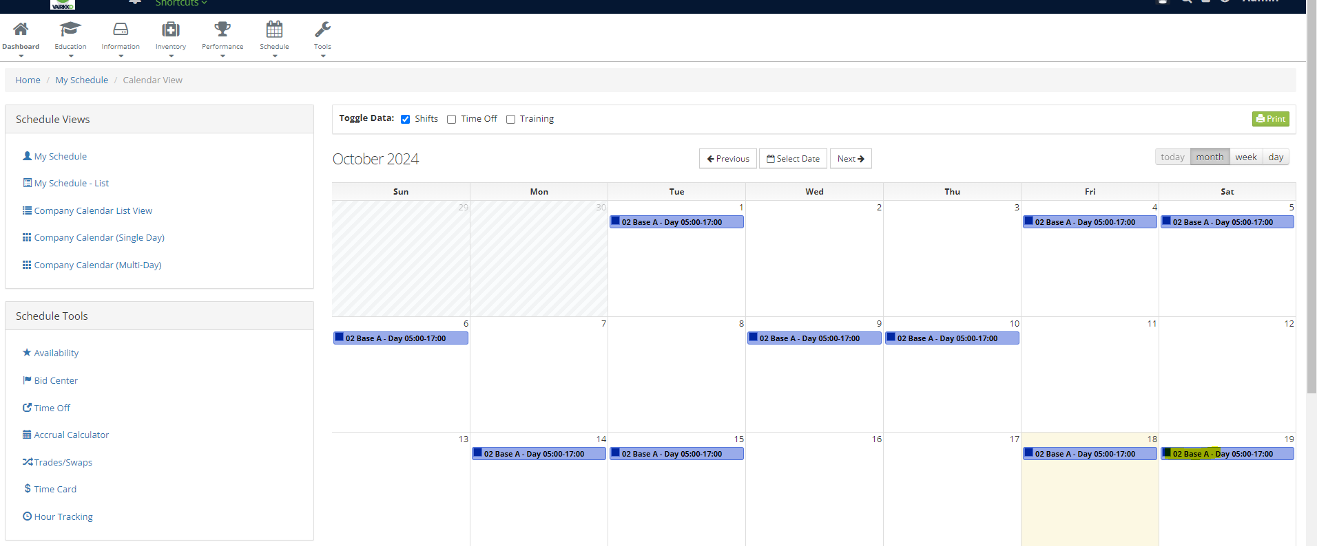
Task: Enable the Time Off checkbox
Action: pyautogui.click(x=452, y=119)
